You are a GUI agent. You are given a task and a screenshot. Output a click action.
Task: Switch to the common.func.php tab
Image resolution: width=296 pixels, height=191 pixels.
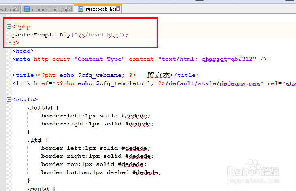point(47,9)
